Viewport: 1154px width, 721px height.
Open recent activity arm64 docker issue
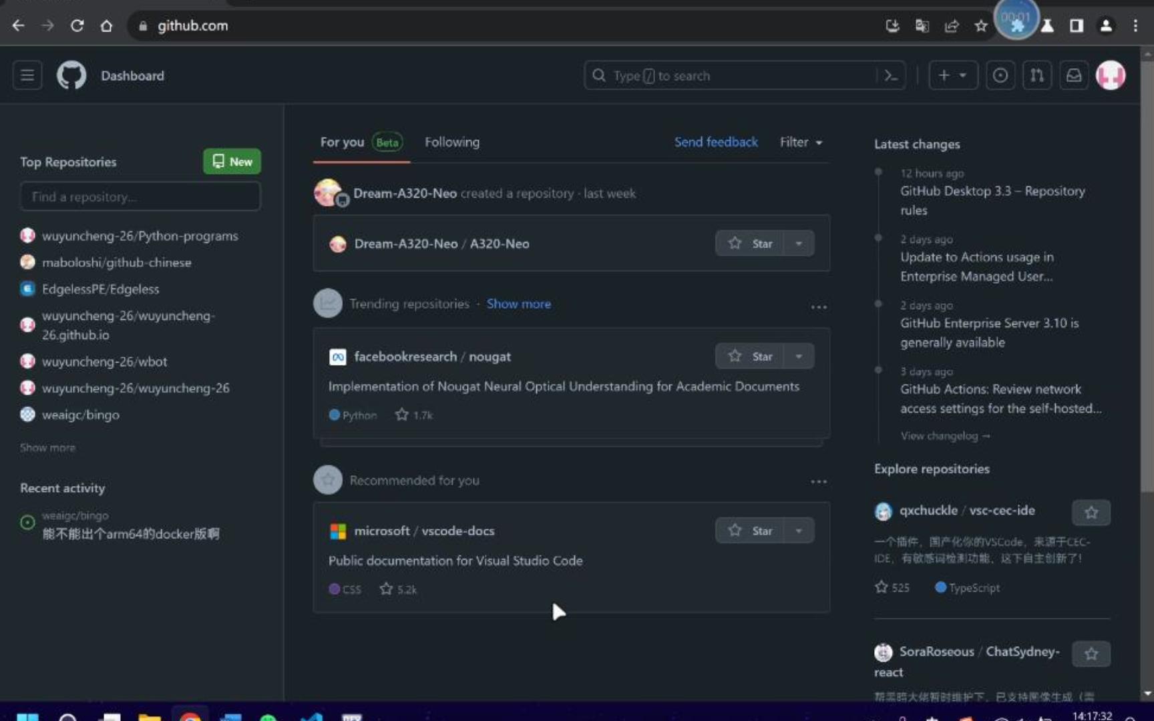click(x=131, y=534)
